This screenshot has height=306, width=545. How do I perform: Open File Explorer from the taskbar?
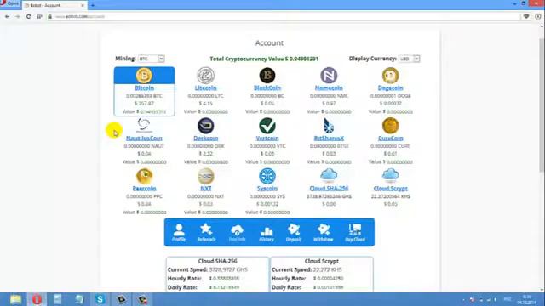15,299
